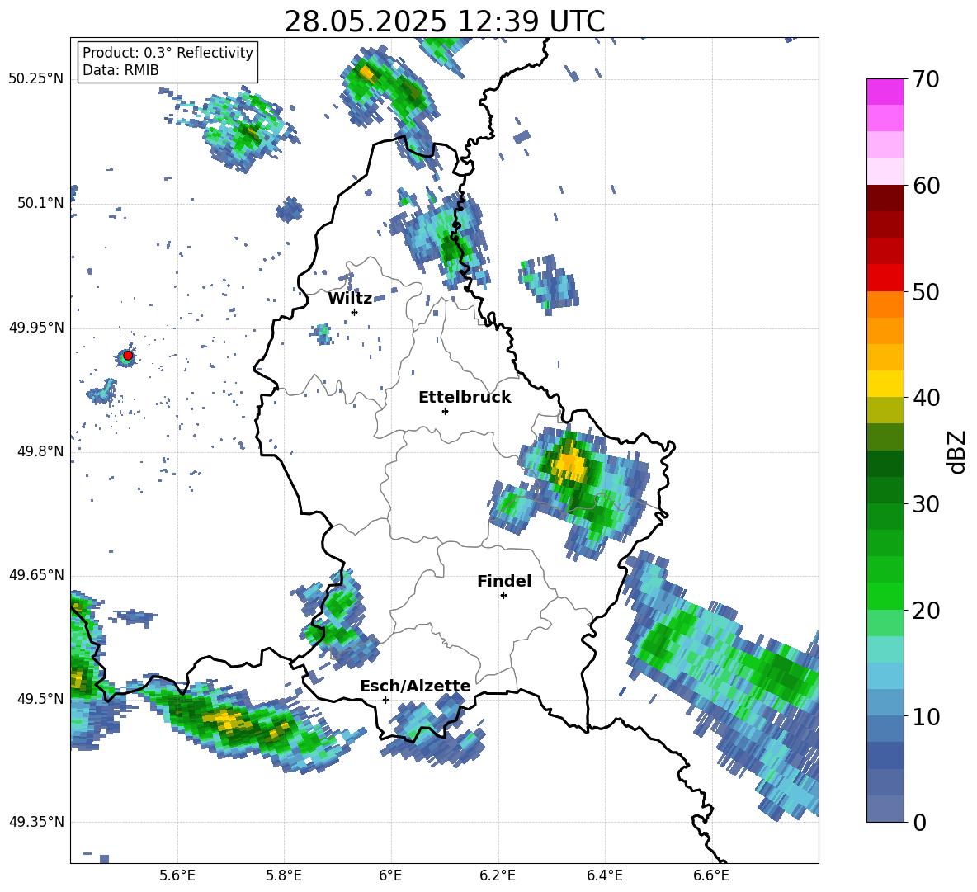
Task: Click the 5.6°E longitude label
Action: 177,875
